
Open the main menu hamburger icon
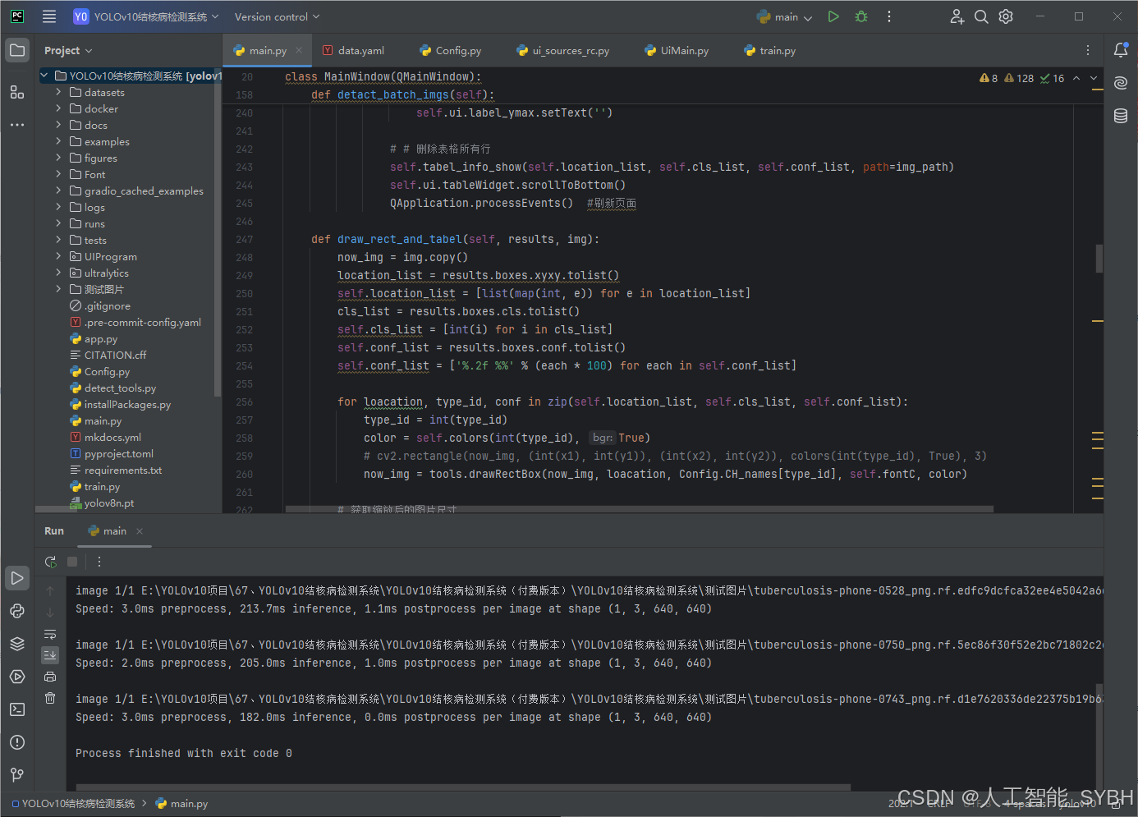(49, 16)
